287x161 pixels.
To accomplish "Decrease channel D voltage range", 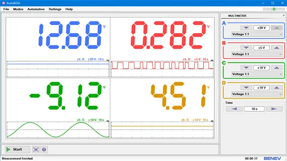I will point(246,88).
